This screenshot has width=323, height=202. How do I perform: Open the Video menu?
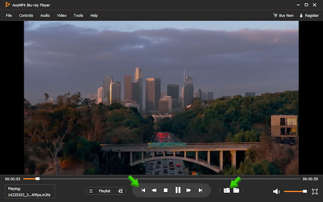pos(61,16)
